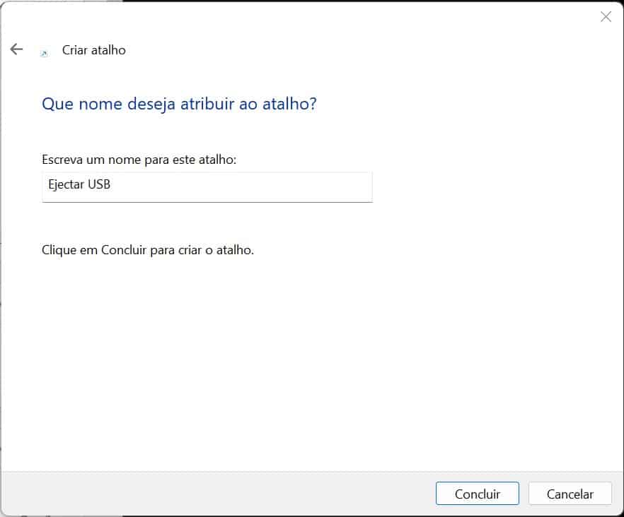
Task: Click the gap between Concluir and Cancelar buttons
Action: point(524,494)
